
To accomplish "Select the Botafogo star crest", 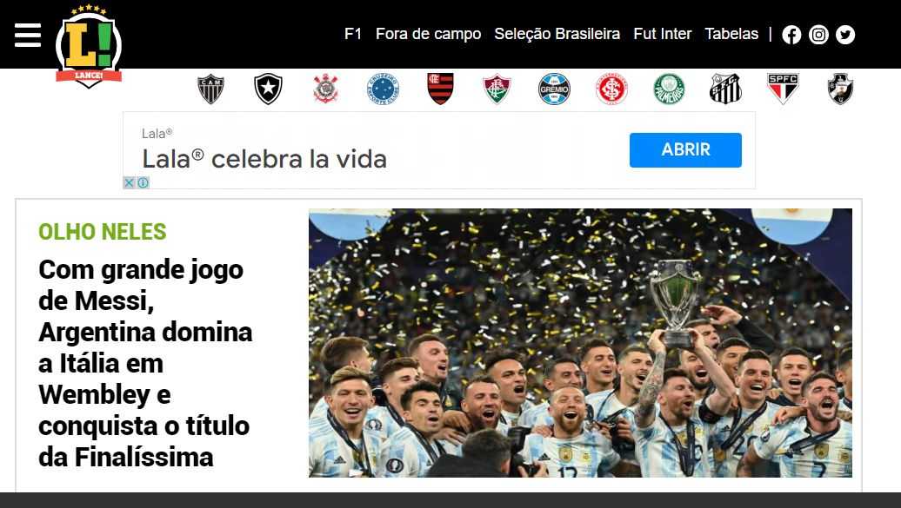I will coord(269,89).
